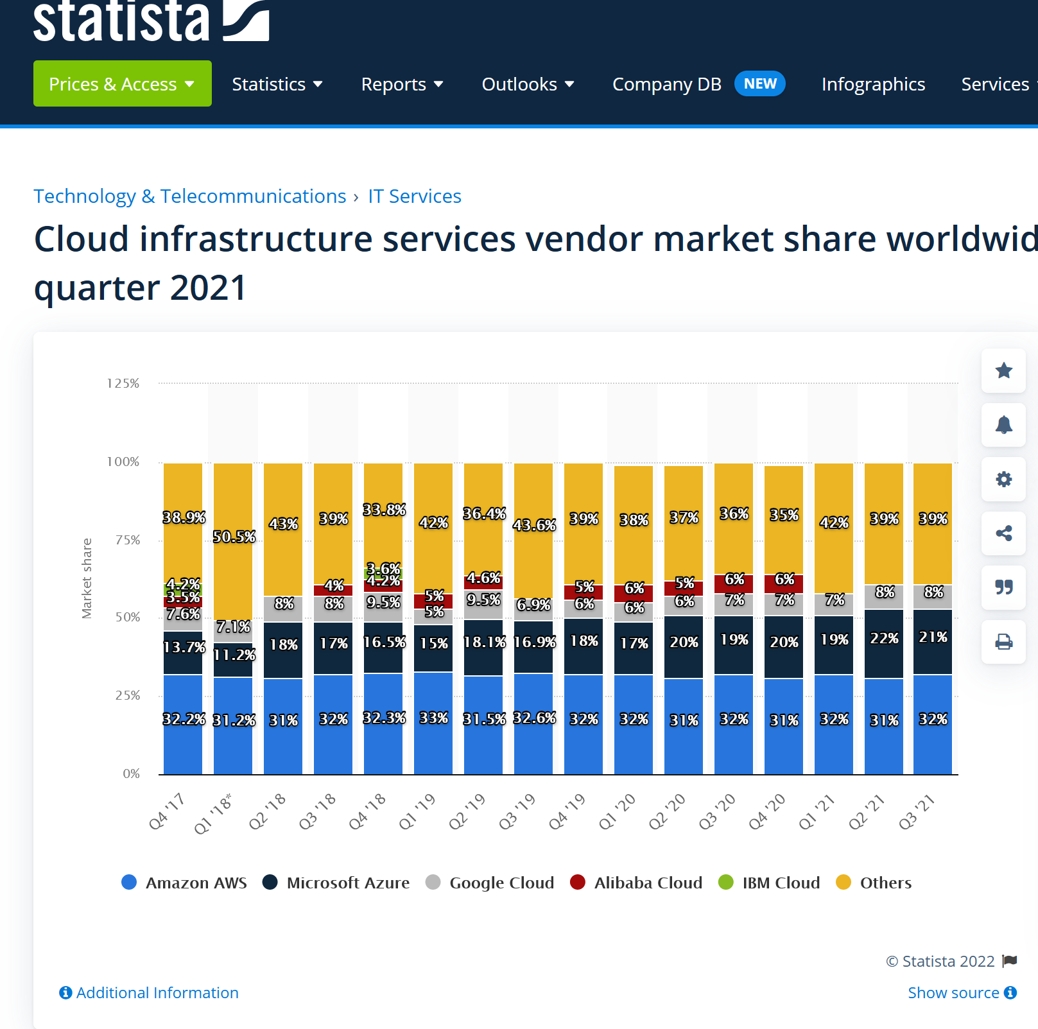The width and height of the screenshot is (1038, 1029).
Task: Click the NEW badge next to Company DB
Action: [x=760, y=83]
